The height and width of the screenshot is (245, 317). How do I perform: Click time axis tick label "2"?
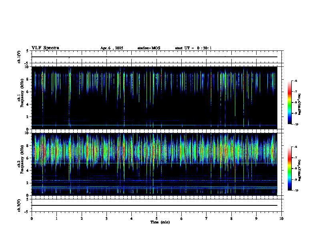(x=82, y=219)
